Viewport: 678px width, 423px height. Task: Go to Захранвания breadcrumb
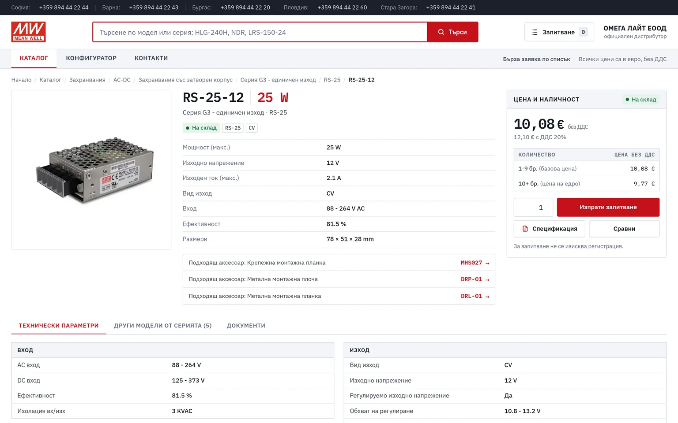point(87,80)
